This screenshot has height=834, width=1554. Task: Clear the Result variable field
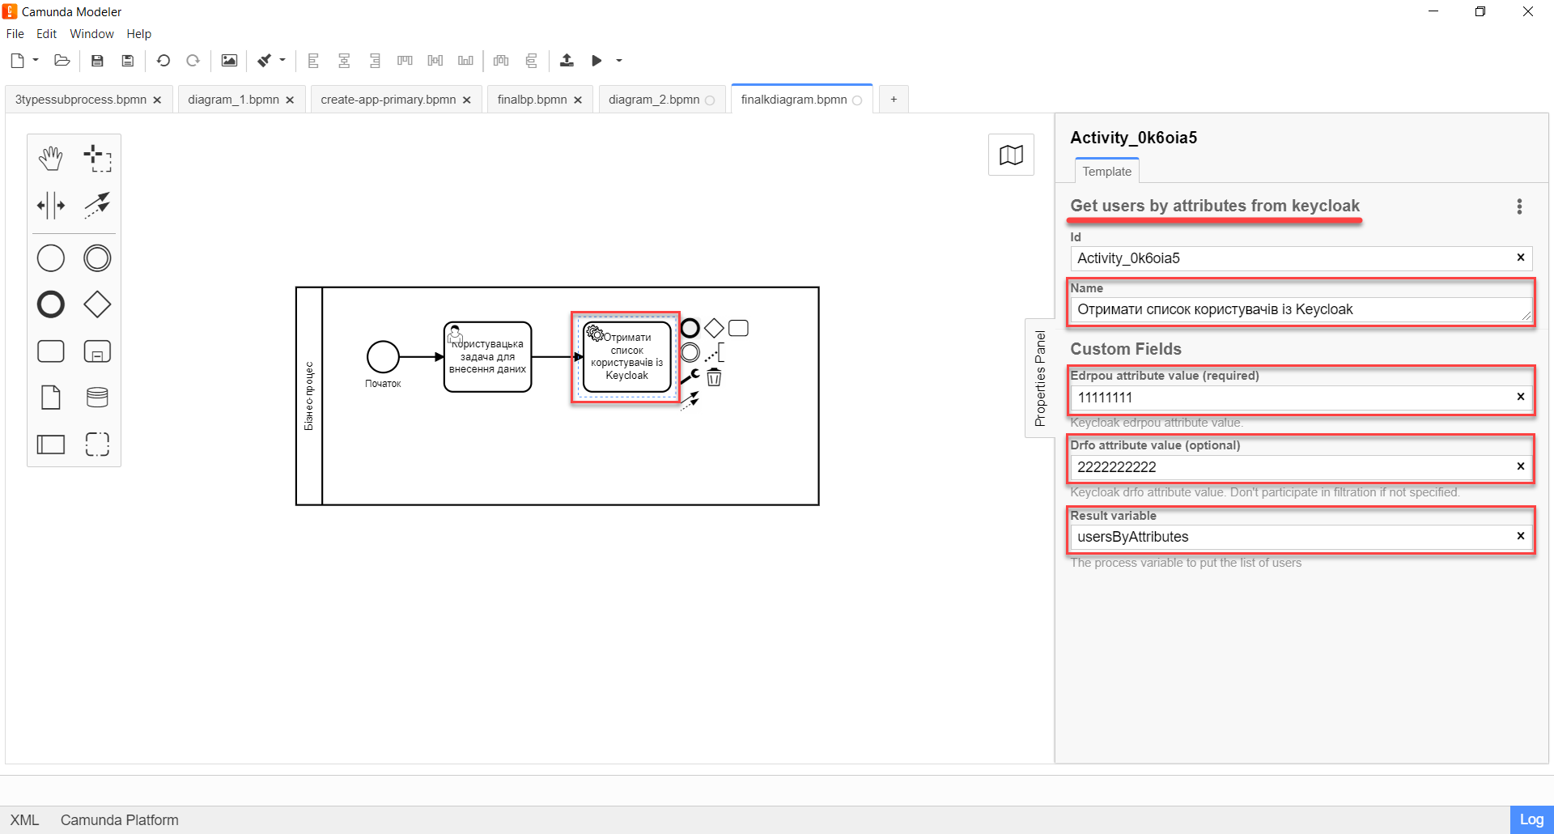(1520, 536)
